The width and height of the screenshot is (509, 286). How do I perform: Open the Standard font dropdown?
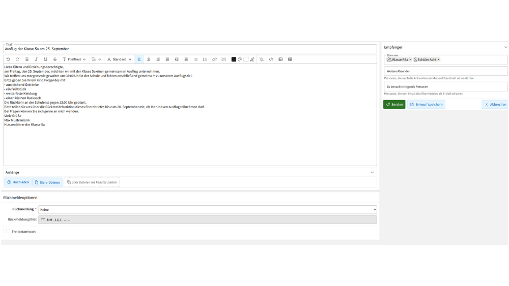(x=119, y=59)
